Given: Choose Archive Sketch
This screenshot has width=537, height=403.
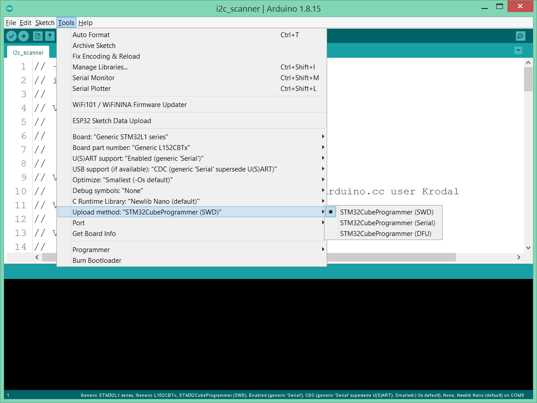Looking at the screenshot, I should tap(192, 46).
